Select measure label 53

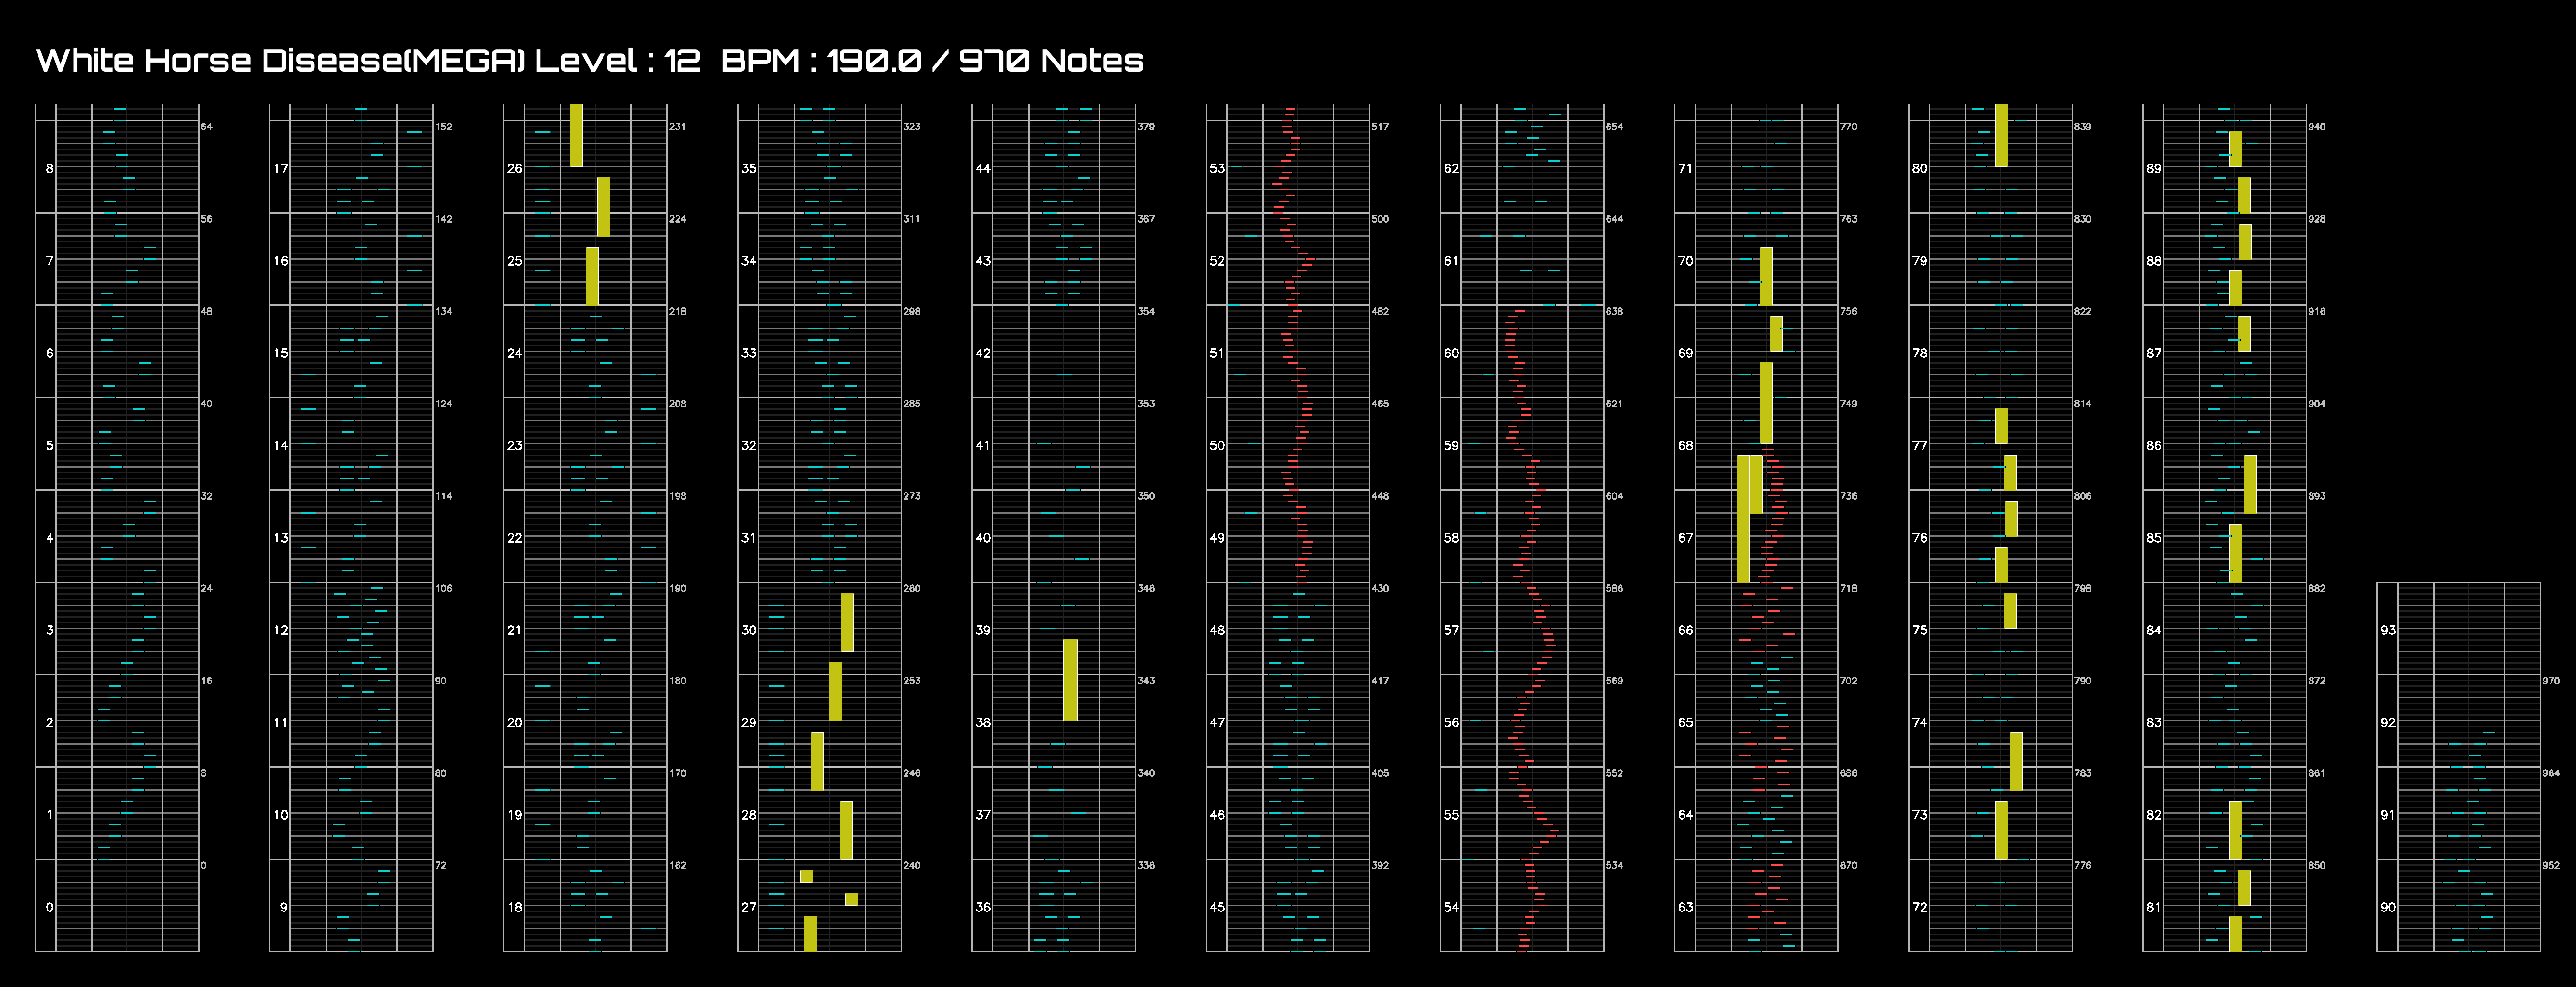(1217, 168)
